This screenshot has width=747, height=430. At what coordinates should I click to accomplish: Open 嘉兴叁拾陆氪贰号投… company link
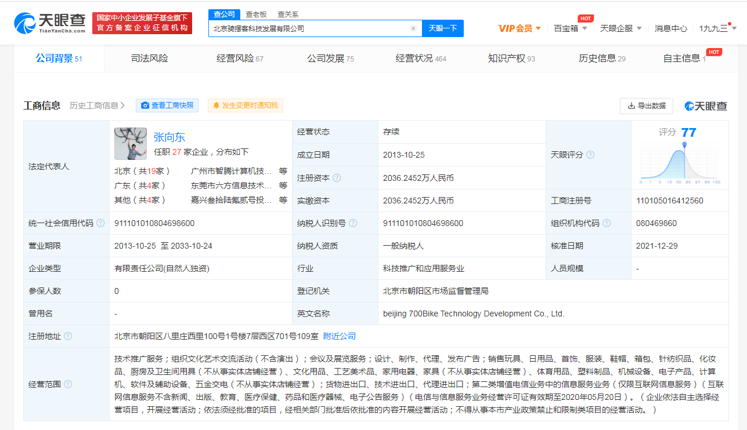coord(232,200)
